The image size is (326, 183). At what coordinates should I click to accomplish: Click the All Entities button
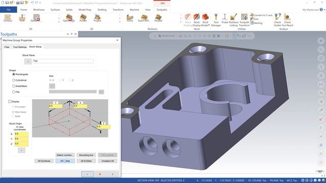(x=86, y=161)
